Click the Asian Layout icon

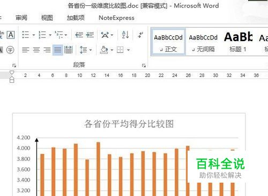[x=105, y=35]
